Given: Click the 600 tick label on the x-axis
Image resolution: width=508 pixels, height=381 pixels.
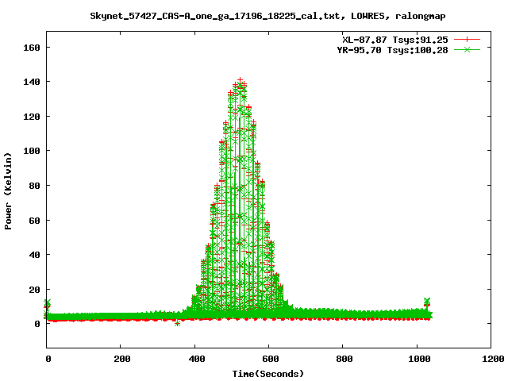Looking at the screenshot, I should point(269,359).
